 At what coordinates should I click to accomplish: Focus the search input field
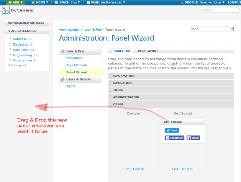click(x=220, y=10)
